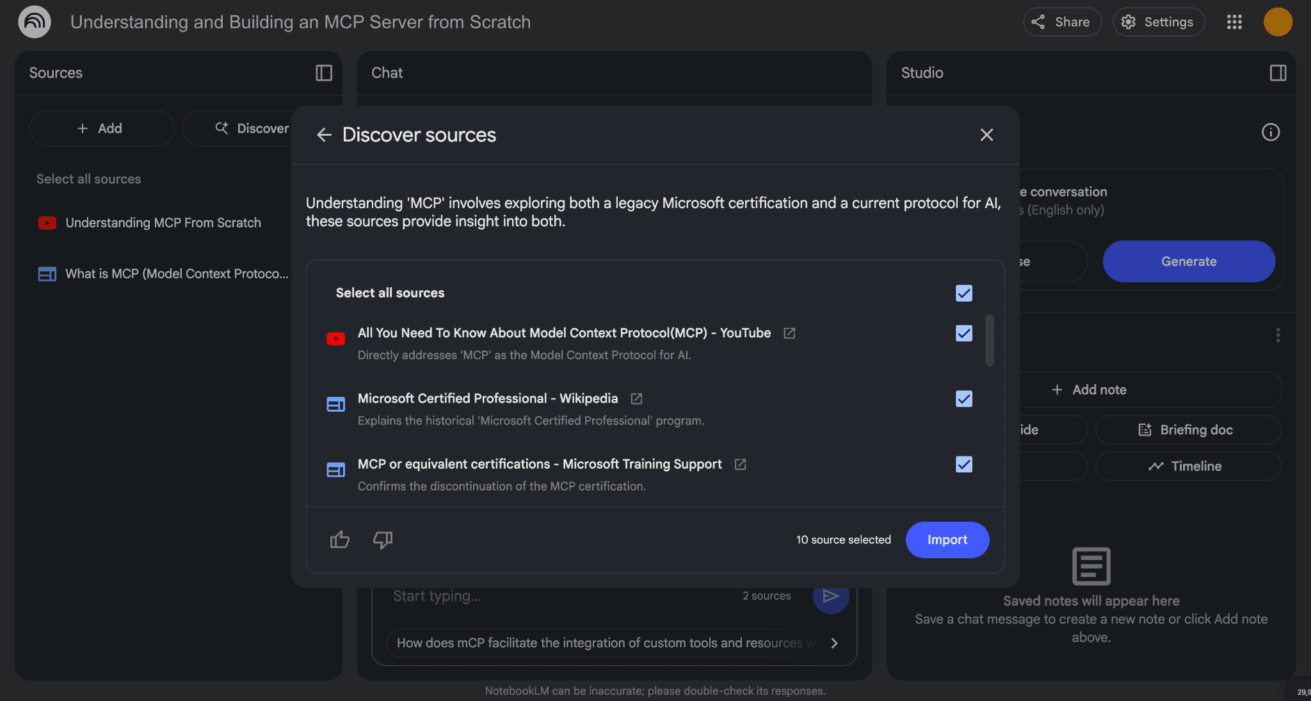Click the info icon in Studio panel
1311x701 pixels.
(1270, 132)
